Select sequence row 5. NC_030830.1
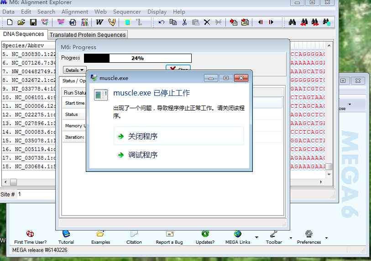This screenshot has width=371, height=261. pos(29,54)
